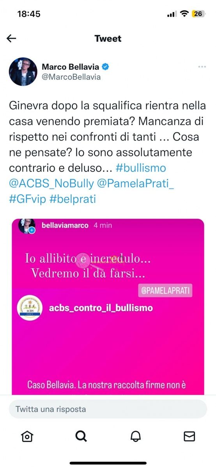Open the #GFvip hashtag
The image size is (216, 469).
click(27, 199)
